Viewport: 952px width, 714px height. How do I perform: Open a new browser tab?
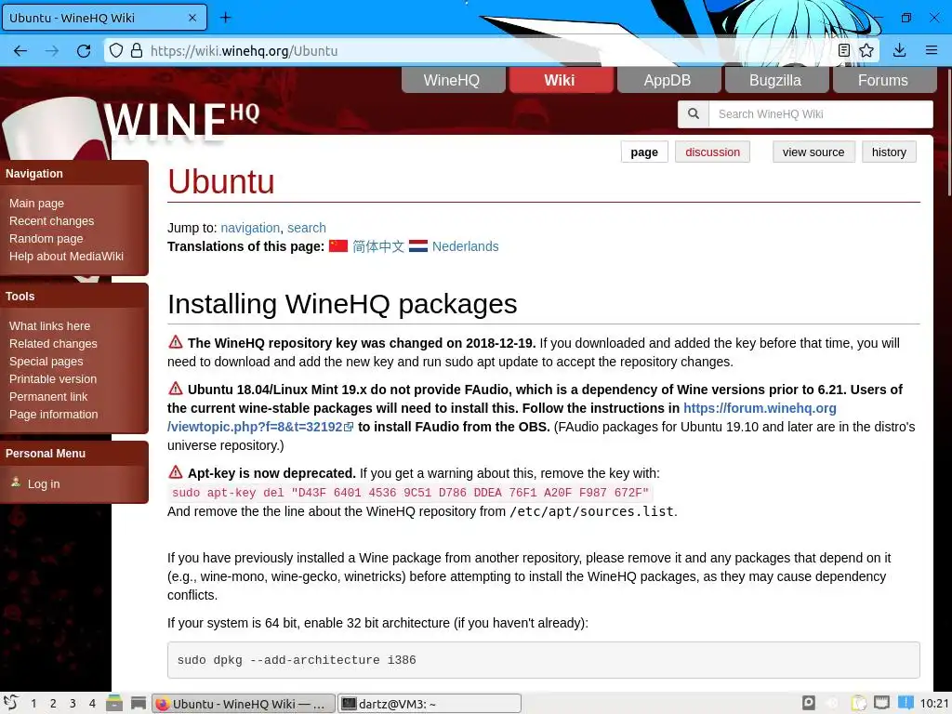click(x=225, y=18)
